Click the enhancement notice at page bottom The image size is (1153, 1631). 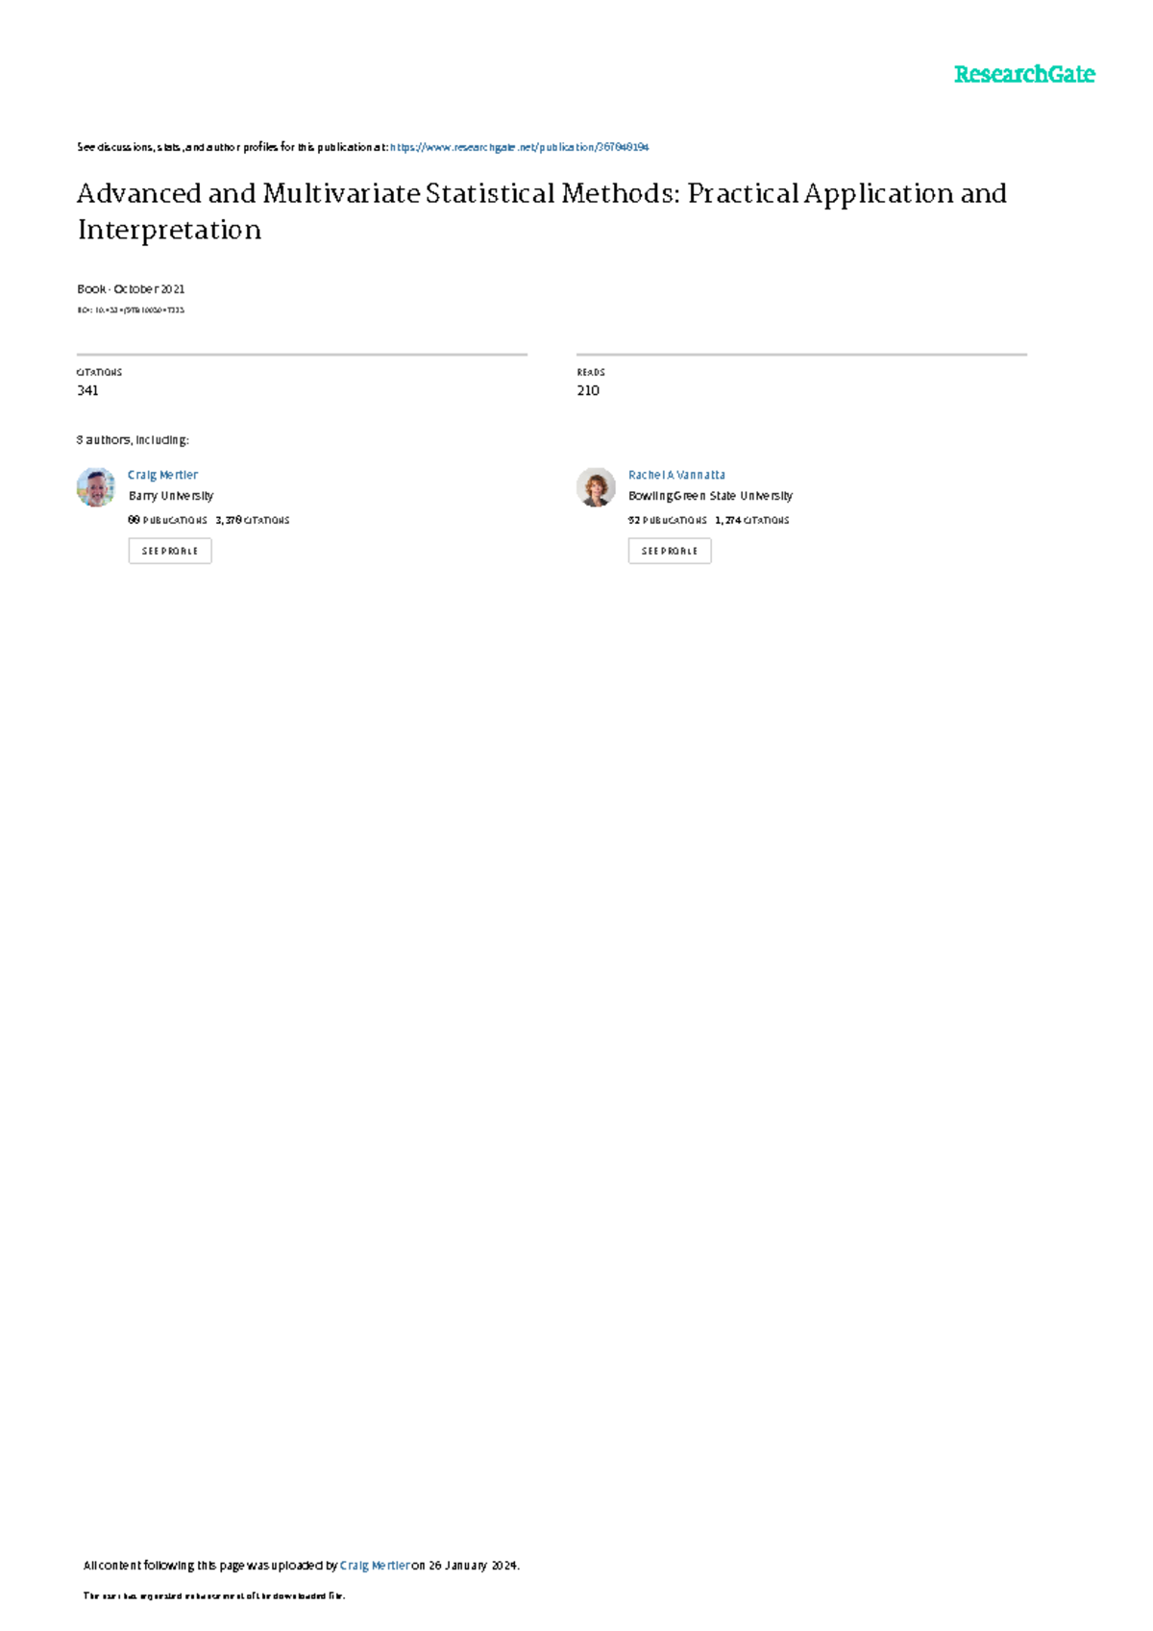pos(213,1596)
